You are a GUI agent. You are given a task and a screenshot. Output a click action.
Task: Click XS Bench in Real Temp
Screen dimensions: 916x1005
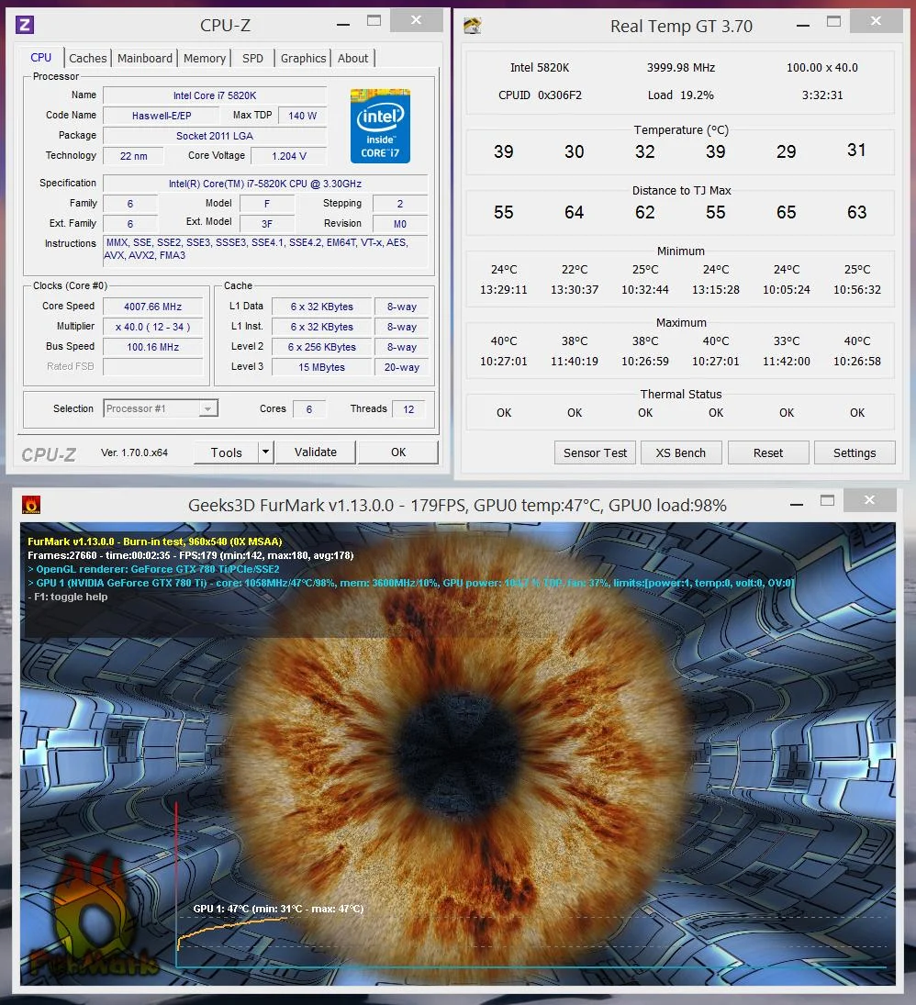tap(681, 452)
